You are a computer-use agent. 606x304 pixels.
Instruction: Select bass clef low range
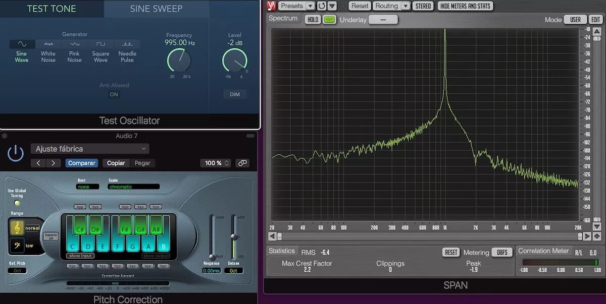(17, 246)
